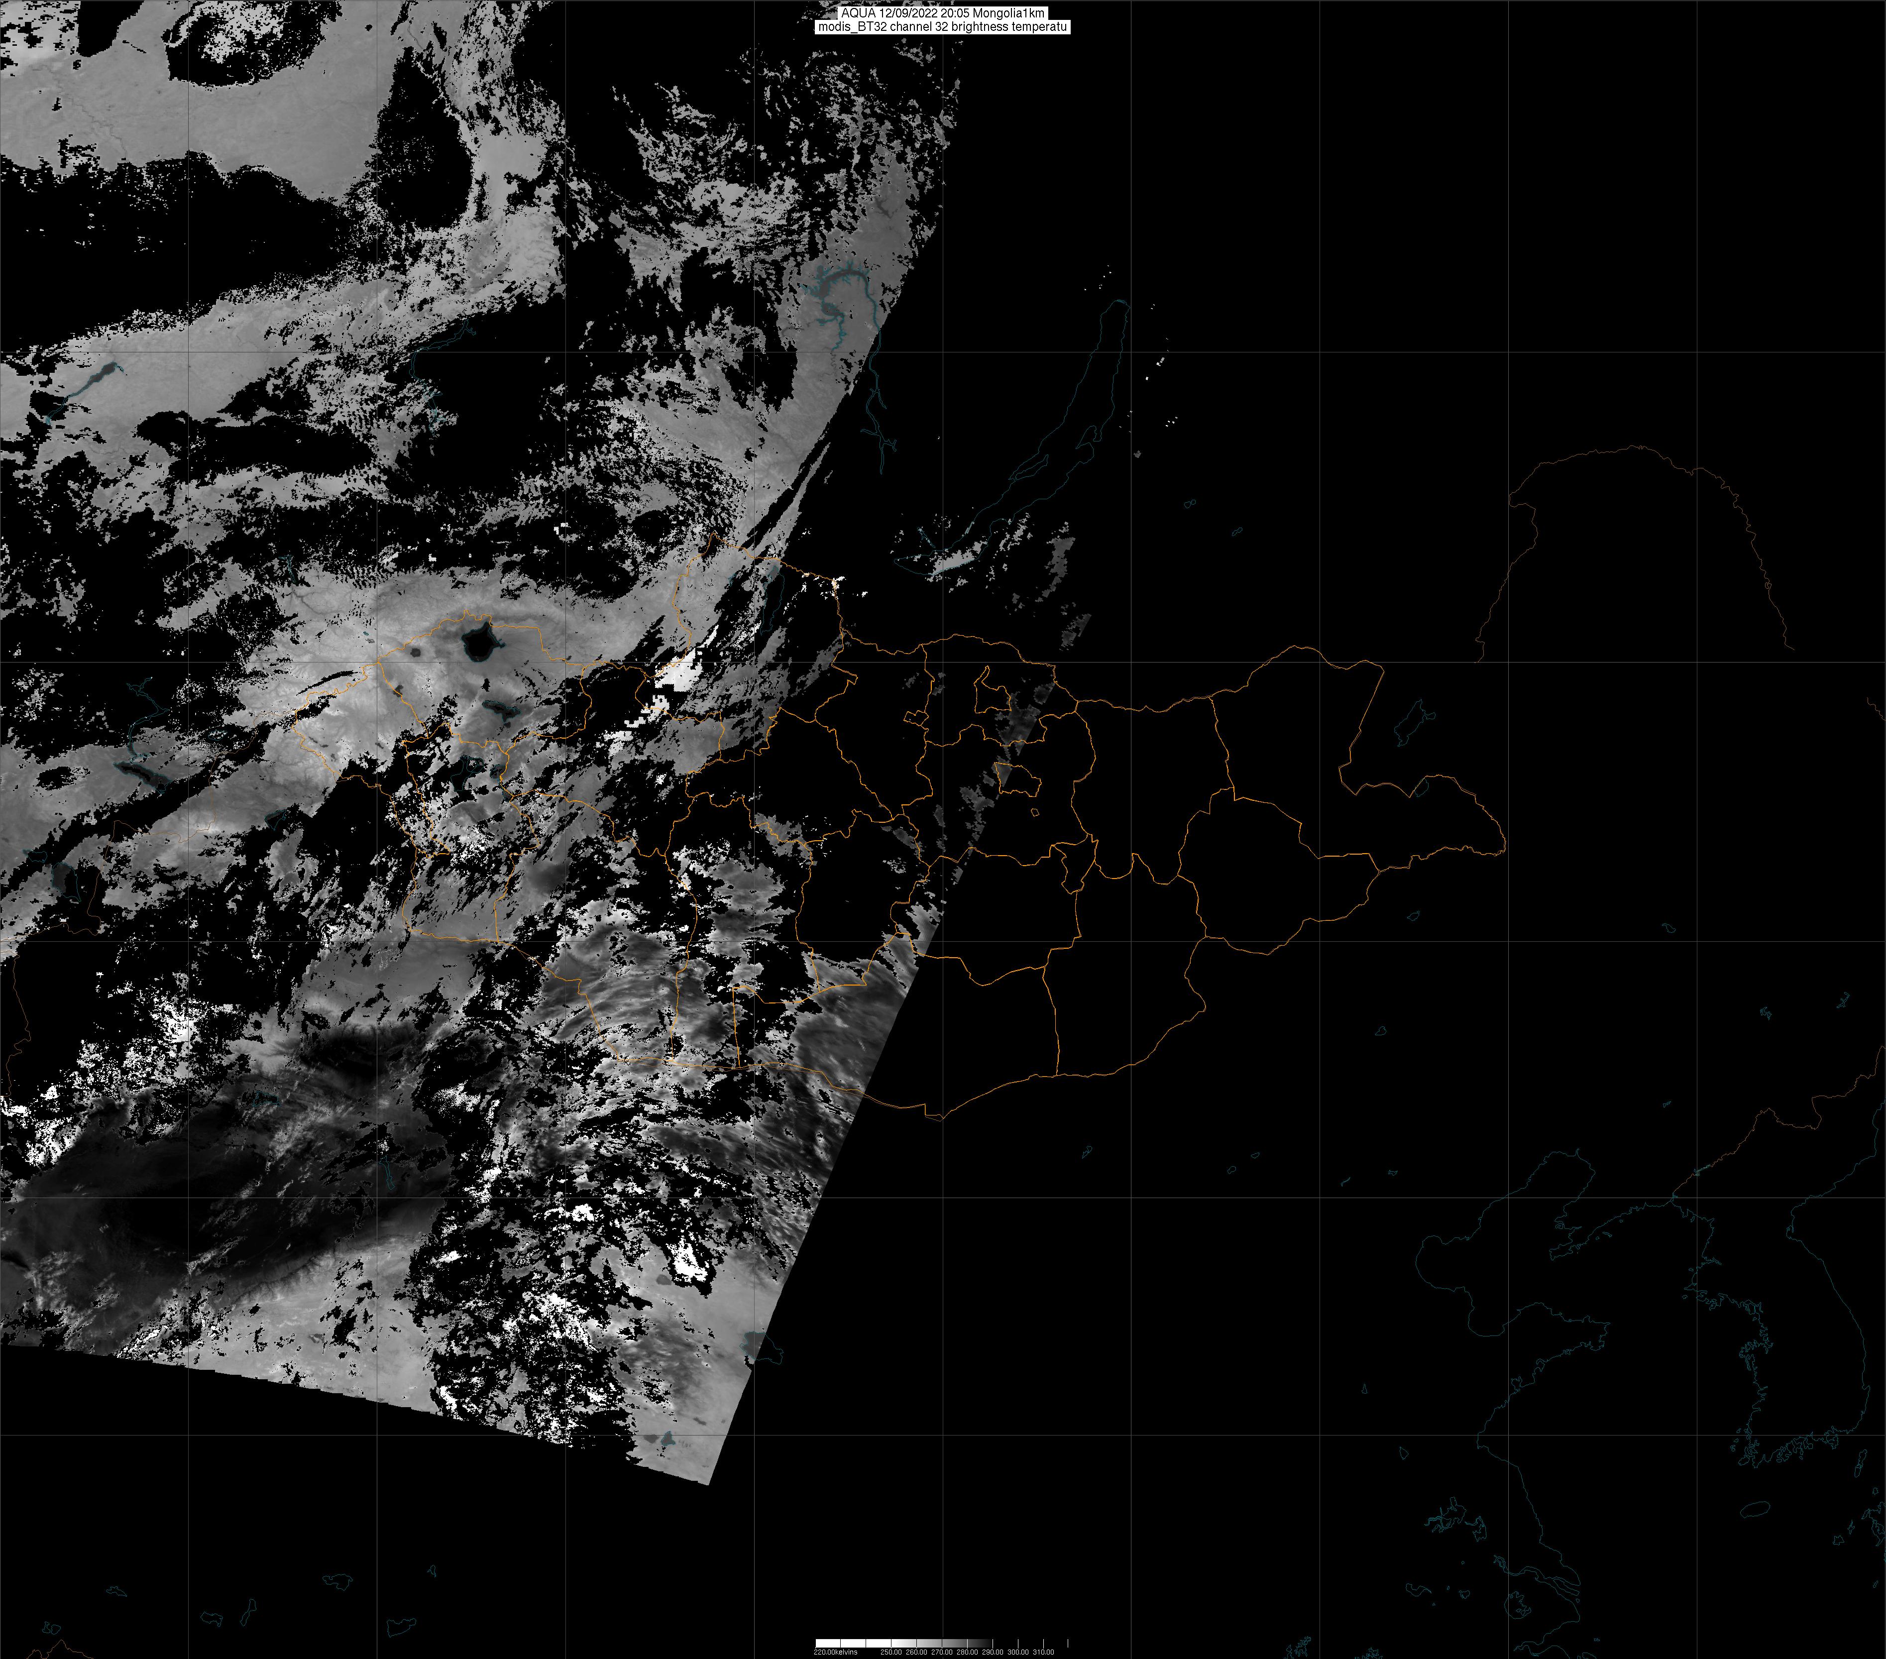Click the 270.00 tick label on colorbar
This screenshot has width=1886, height=1659.
(942, 1652)
